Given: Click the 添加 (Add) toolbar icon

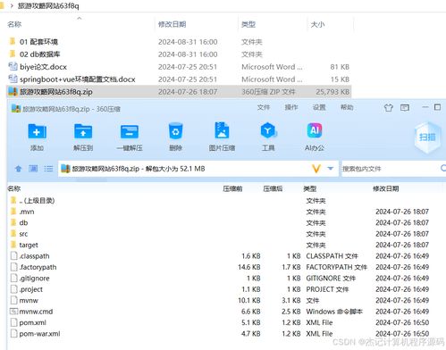Looking at the screenshot, I should coord(37,131).
